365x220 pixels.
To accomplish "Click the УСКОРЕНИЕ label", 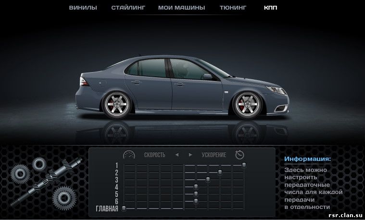I will (x=214, y=155).
